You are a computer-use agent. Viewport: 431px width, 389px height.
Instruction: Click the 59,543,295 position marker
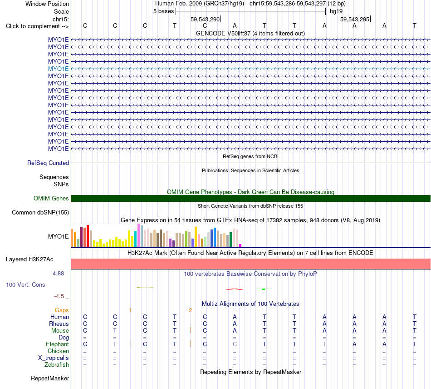tap(355, 19)
